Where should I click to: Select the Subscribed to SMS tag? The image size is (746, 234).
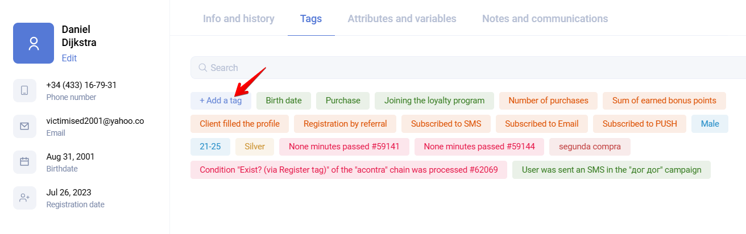446,124
